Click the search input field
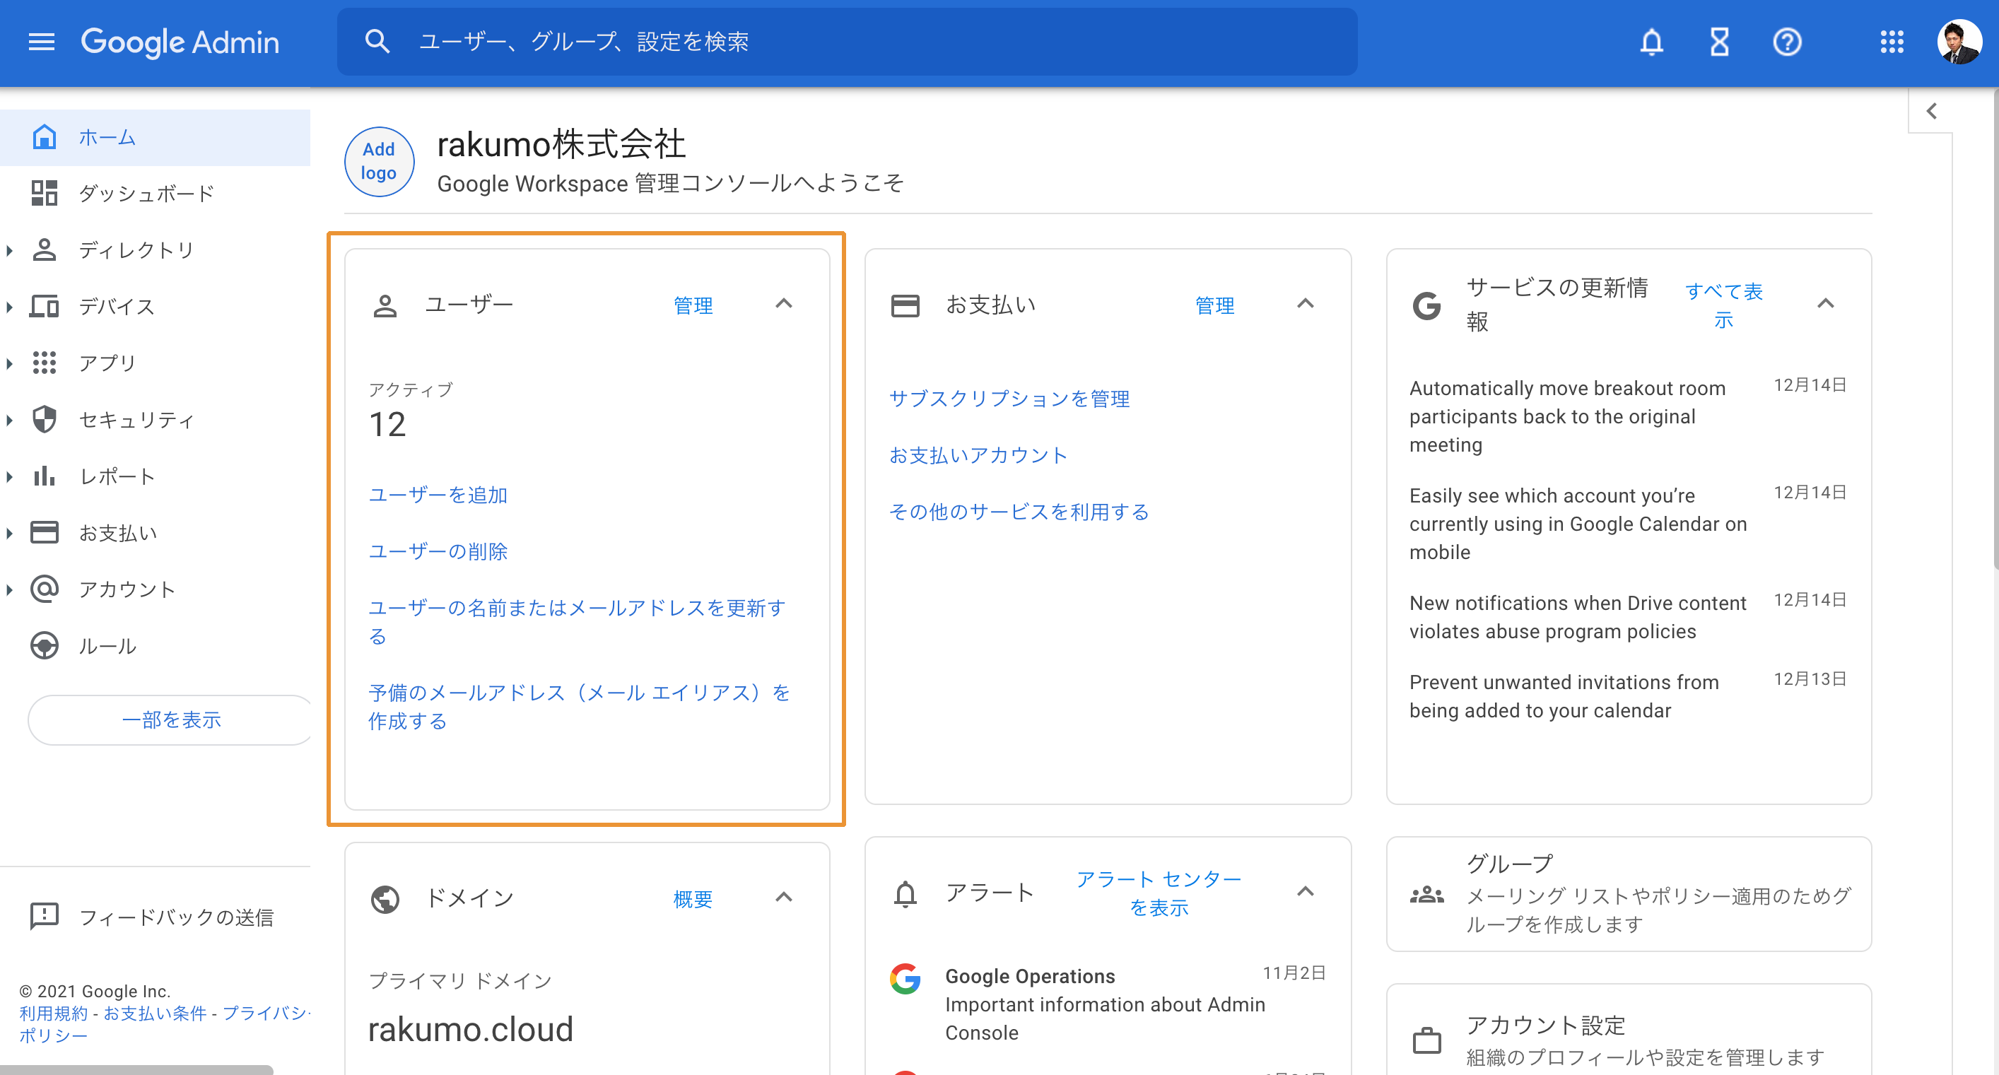Screen dimensions: 1999x1075 (x=847, y=42)
